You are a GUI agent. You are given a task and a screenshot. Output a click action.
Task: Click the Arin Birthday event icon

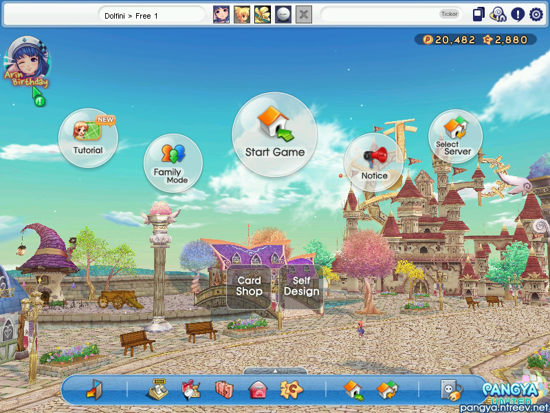[x=26, y=62]
